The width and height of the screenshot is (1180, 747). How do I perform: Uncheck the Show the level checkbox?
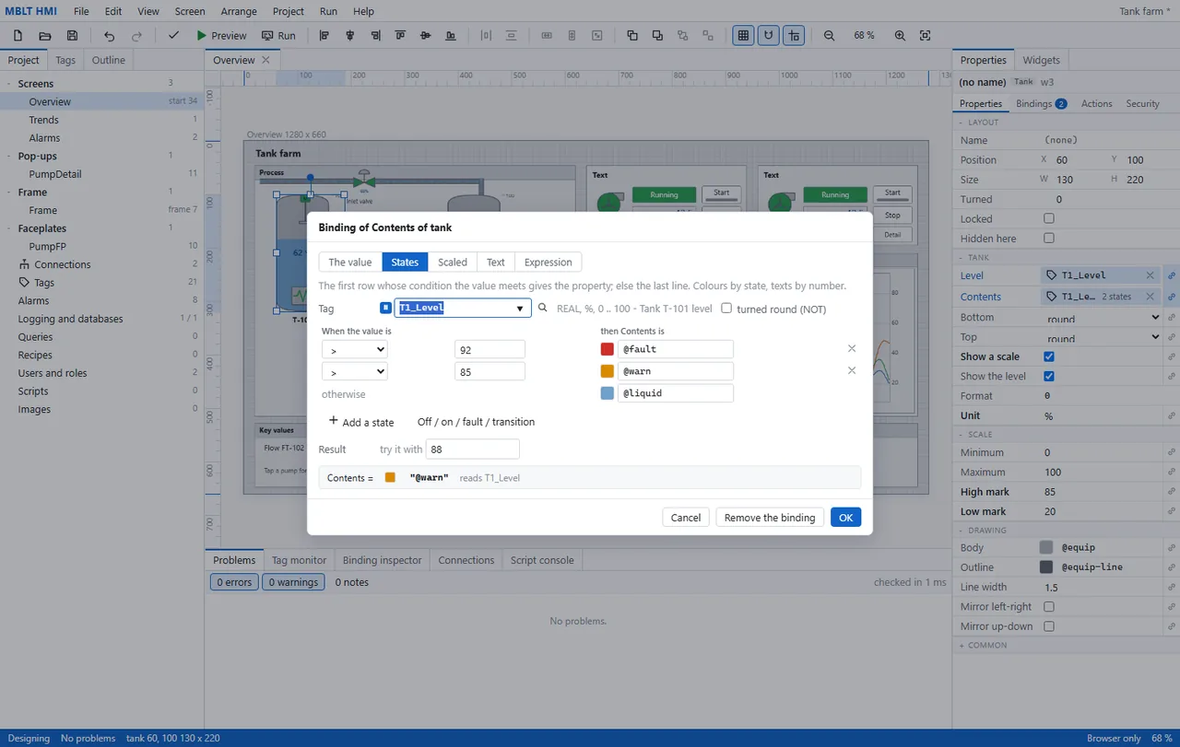pyautogui.click(x=1048, y=376)
